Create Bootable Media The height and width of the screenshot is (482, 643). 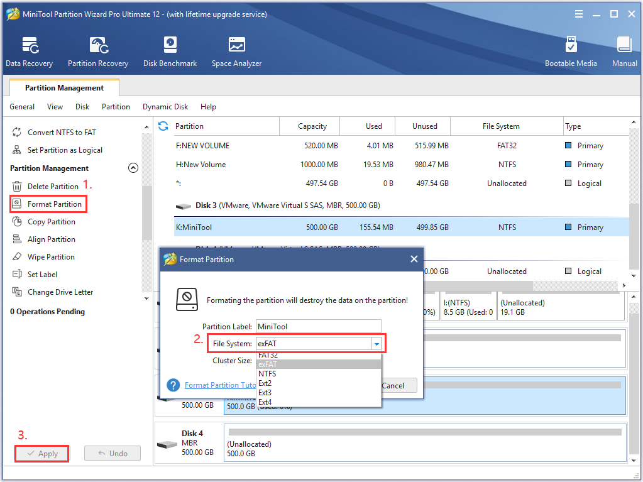[571, 52]
